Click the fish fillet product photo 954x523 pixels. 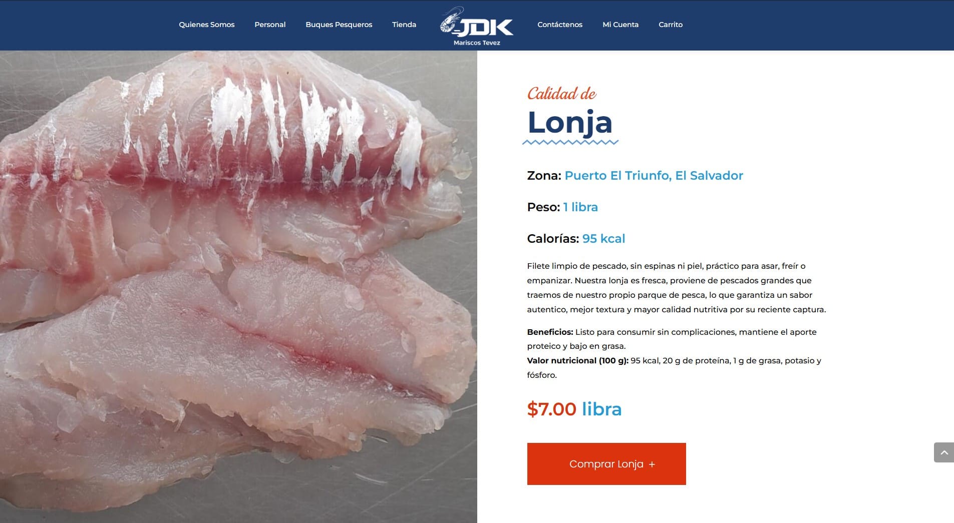pyautogui.click(x=238, y=287)
